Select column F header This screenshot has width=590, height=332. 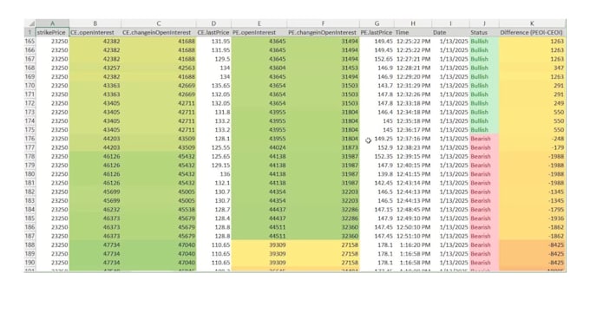pos(323,23)
